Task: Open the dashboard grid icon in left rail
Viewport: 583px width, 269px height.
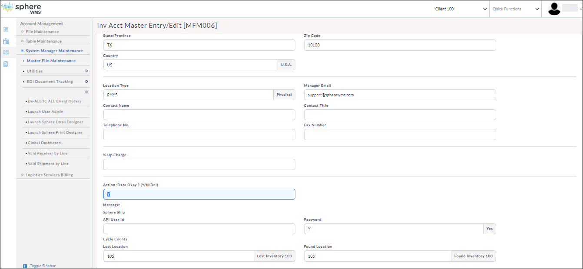Action: tap(6, 30)
